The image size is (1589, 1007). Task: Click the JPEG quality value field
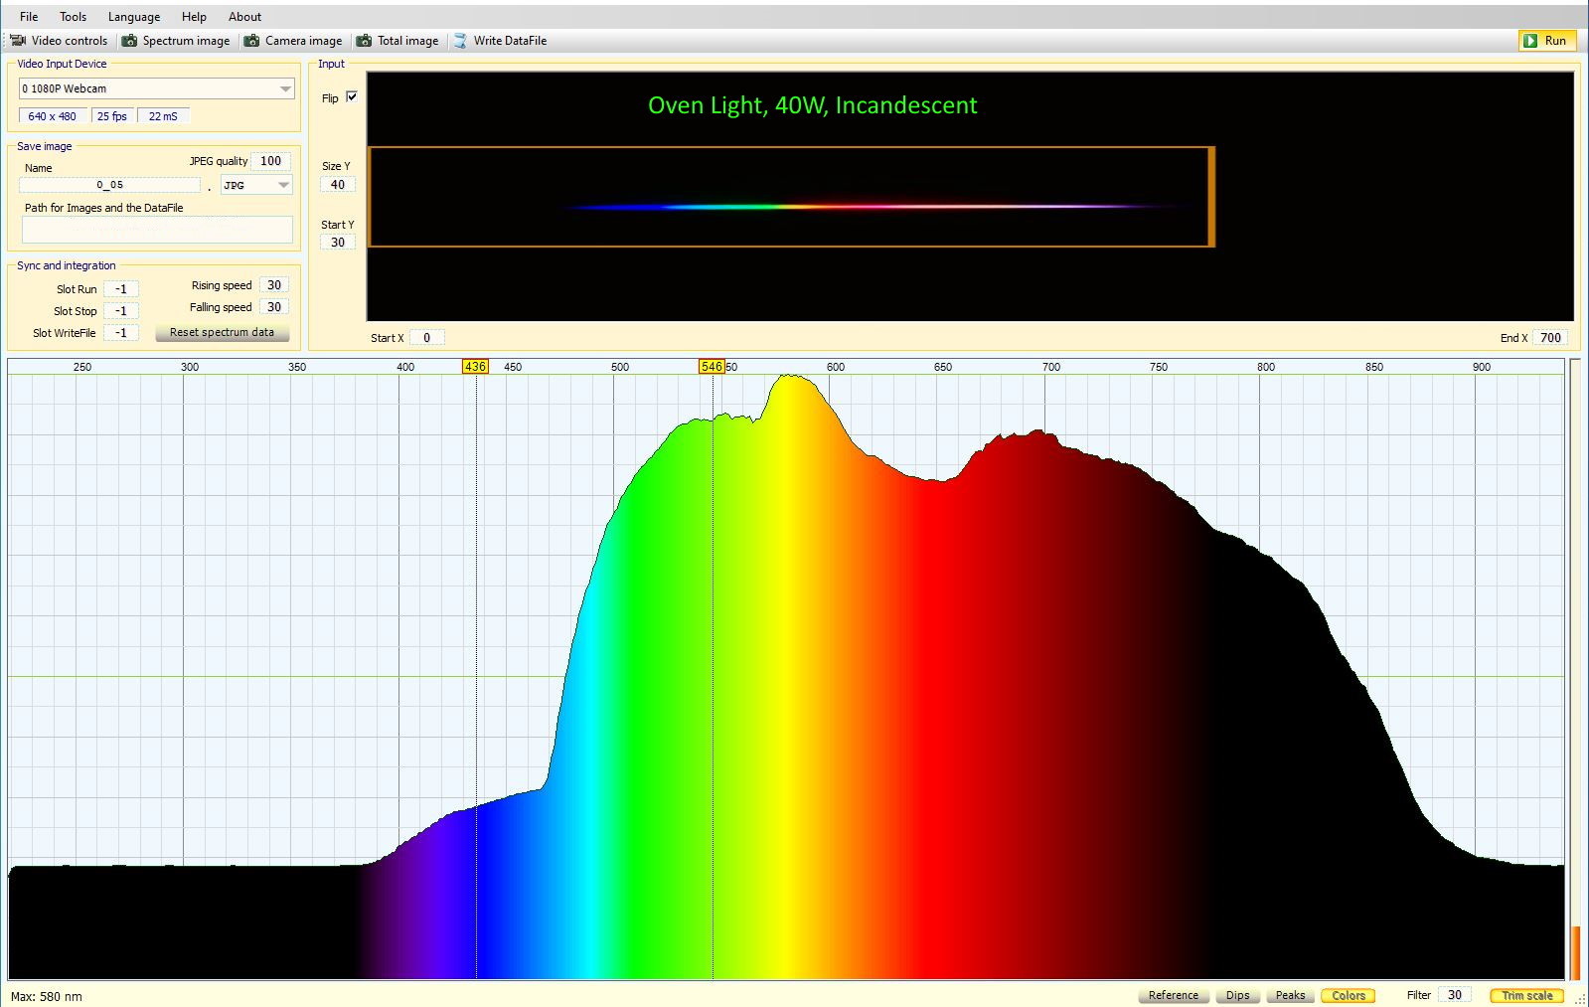pos(270,161)
